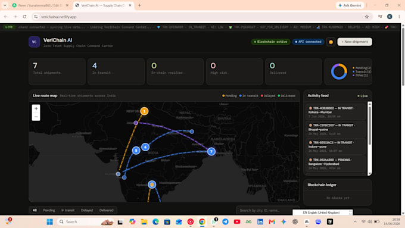The width and height of the screenshot is (405, 228).
Task: Reload the page
Action: tap(24, 17)
